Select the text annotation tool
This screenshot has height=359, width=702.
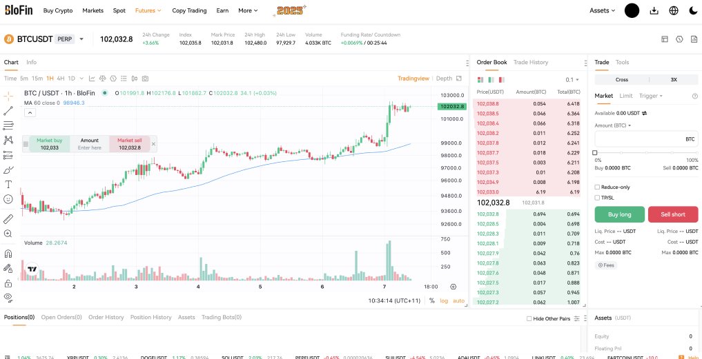point(8,184)
